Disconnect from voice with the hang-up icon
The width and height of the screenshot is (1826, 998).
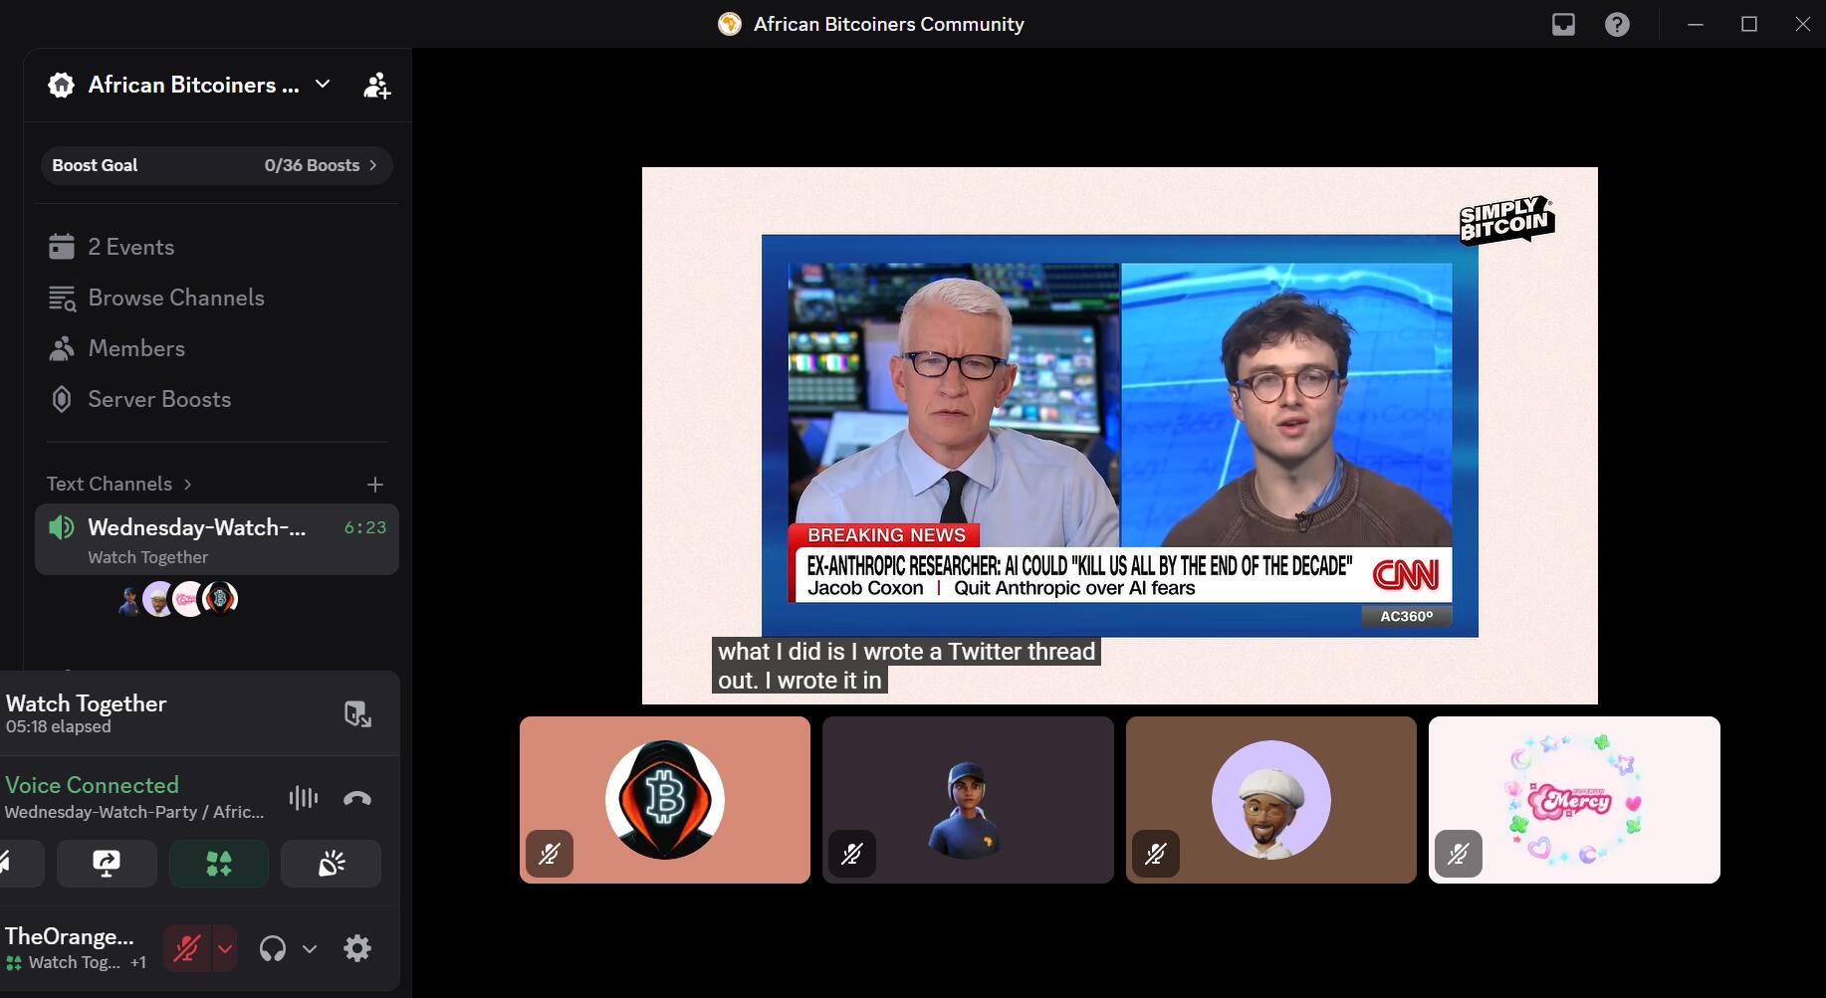coord(357,798)
